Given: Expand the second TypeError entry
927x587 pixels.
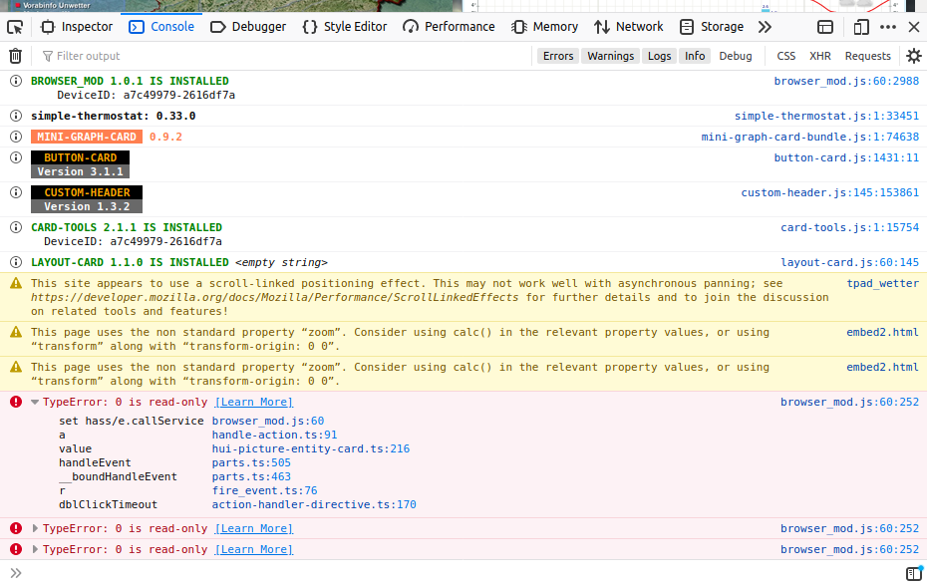Looking at the screenshot, I should pos(35,528).
